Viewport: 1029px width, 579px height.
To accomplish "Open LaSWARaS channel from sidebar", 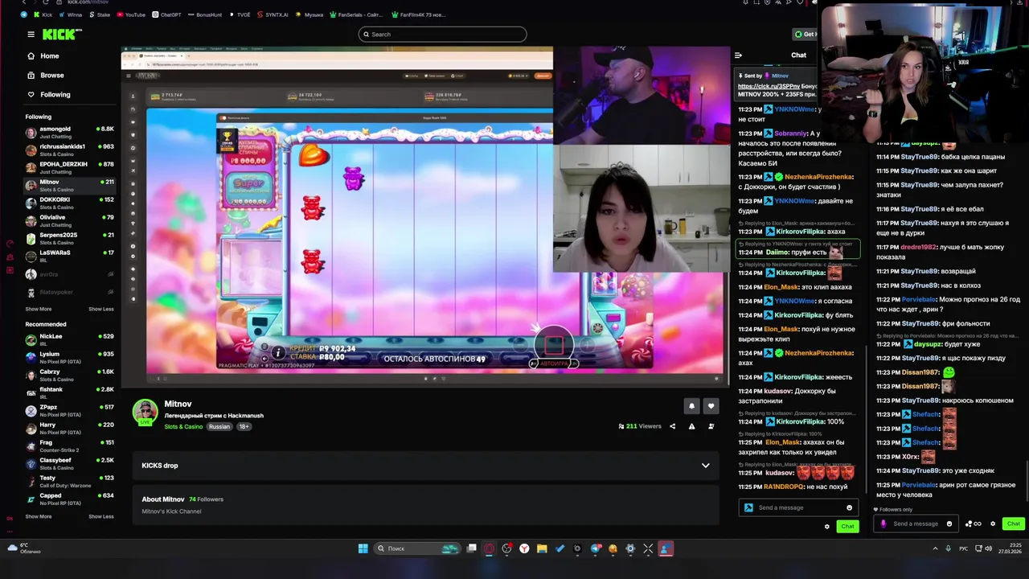I will [x=70, y=257].
